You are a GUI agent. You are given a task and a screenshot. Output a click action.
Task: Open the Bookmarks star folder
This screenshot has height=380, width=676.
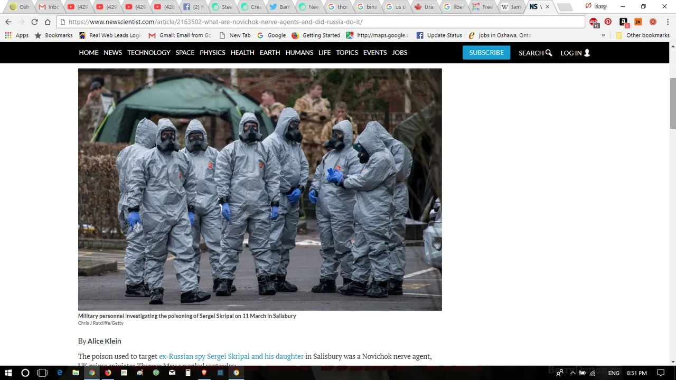click(x=53, y=35)
